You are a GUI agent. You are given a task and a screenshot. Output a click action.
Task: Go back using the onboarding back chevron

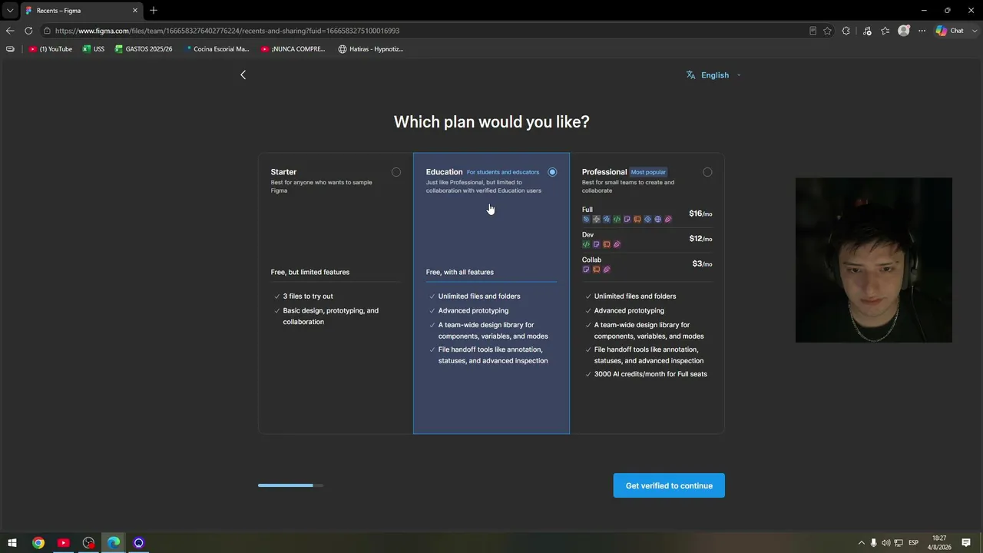(243, 75)
